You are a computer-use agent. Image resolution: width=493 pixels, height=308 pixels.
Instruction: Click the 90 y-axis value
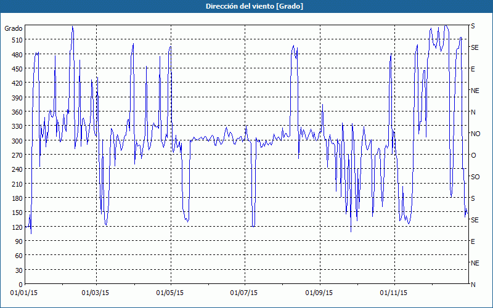click(19, 241)
